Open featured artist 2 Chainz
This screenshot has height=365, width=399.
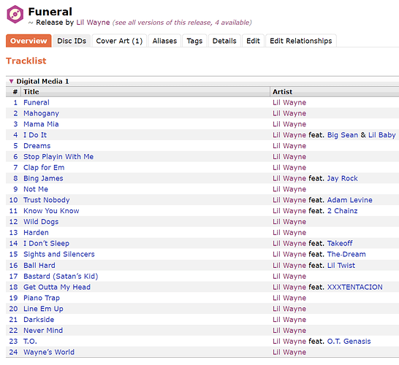point(342,211)
